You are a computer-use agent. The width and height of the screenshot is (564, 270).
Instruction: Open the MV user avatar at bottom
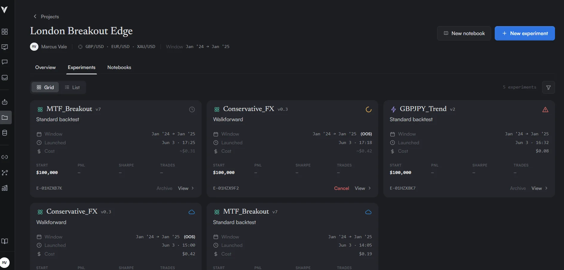[x=4, y=262]
